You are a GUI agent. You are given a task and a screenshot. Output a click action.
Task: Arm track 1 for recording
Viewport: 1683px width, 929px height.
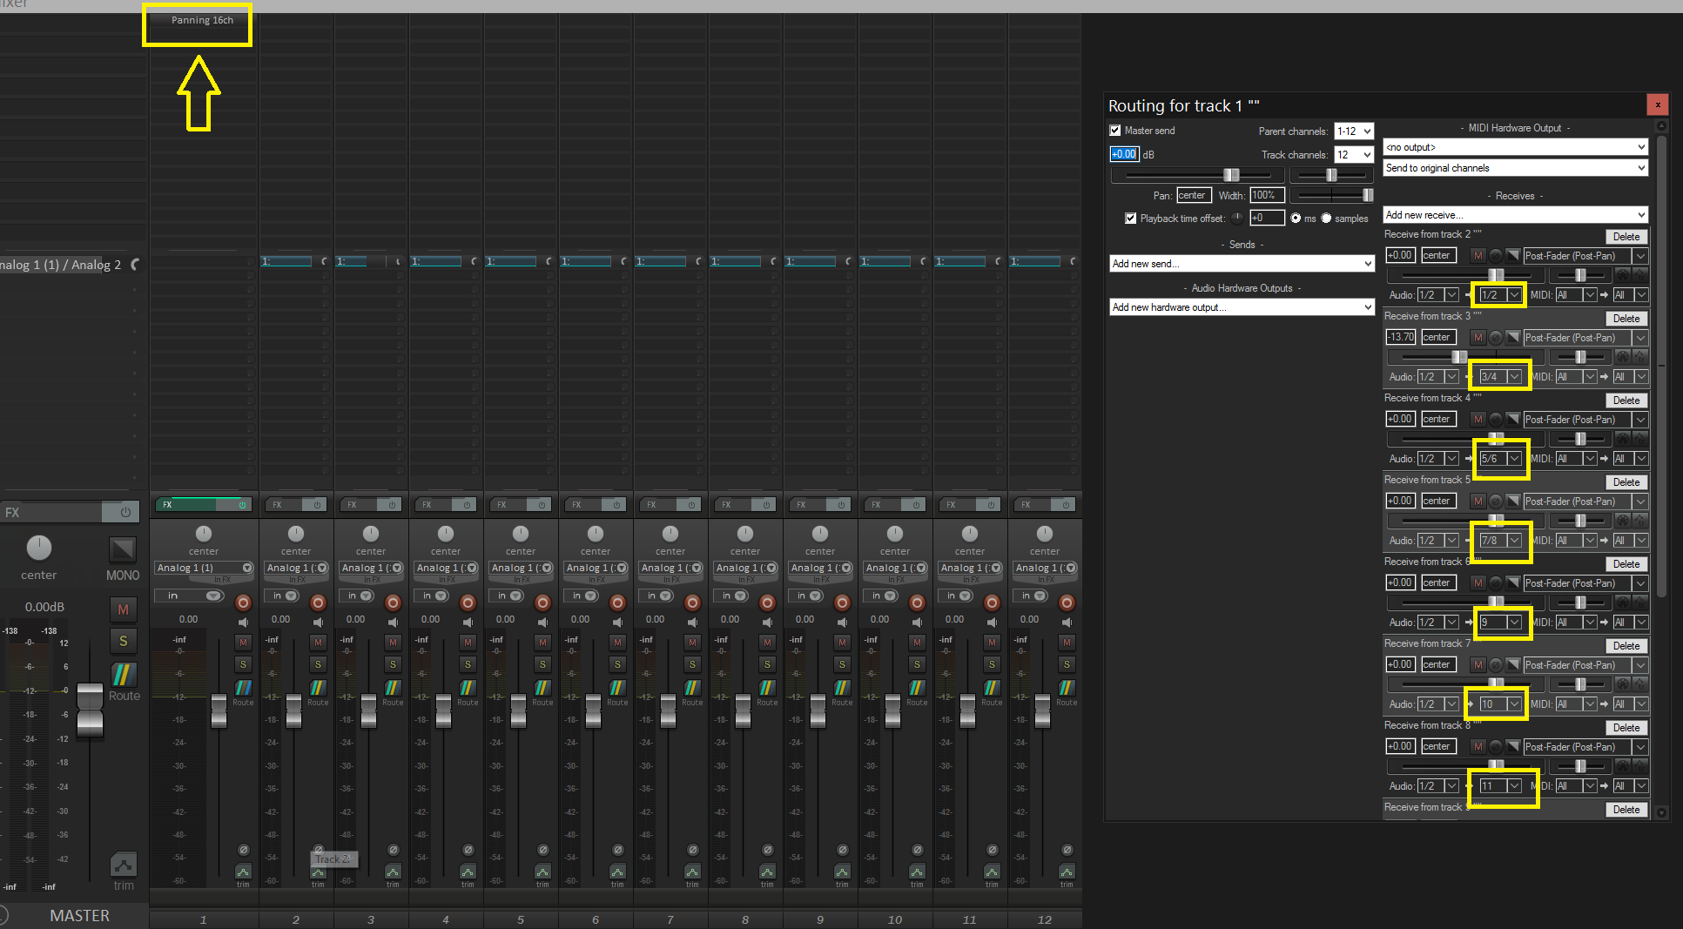coord(243,603)
